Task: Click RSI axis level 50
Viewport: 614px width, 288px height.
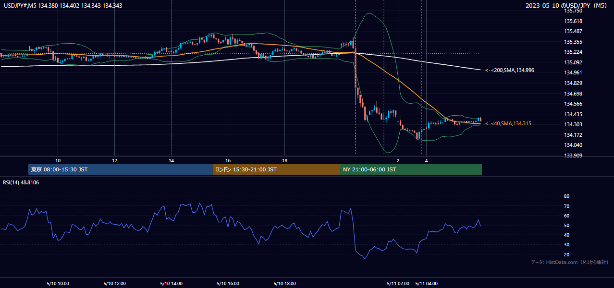Action: [566, 225]
